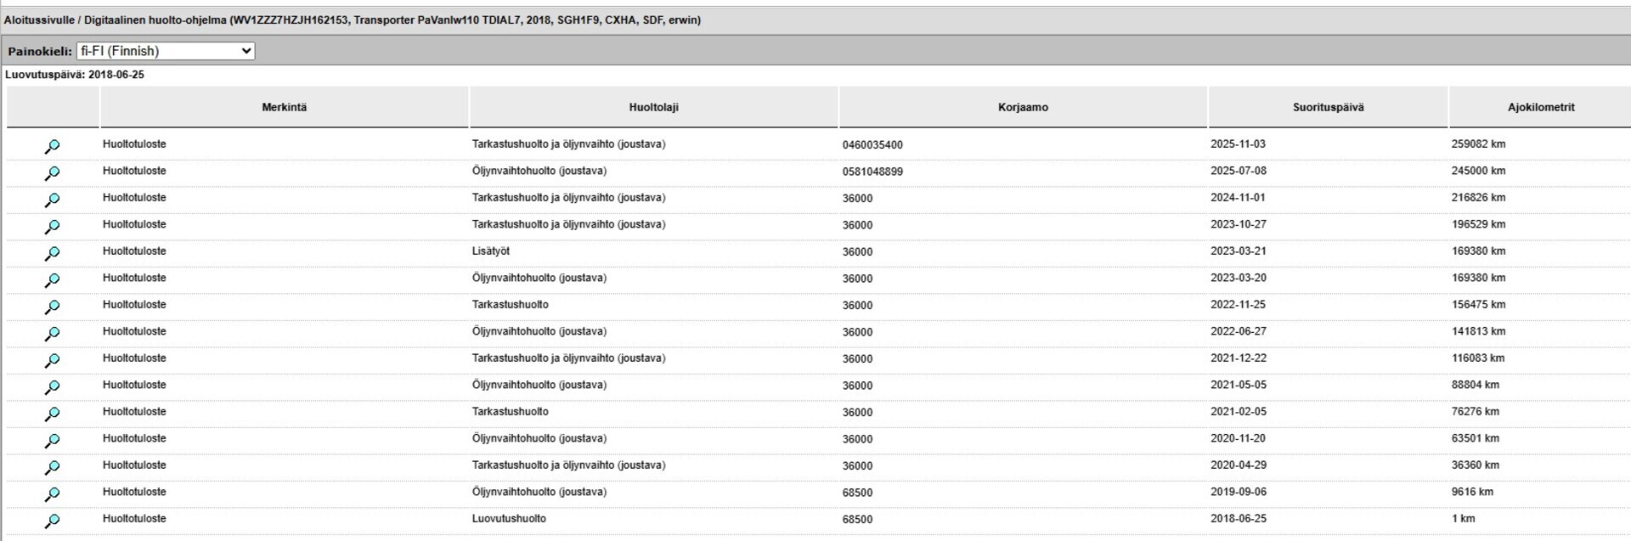Image resolution: width=1631 pixels, height=541 pixels.
Task: Click the Suorituspäivä column header
Action: (x=1328, y=108)
